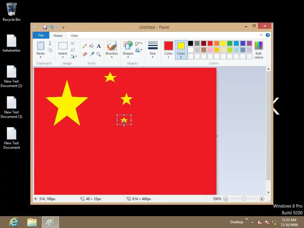Expand the Select dropdown arrow
304x228 pixels.
(63, 57)
